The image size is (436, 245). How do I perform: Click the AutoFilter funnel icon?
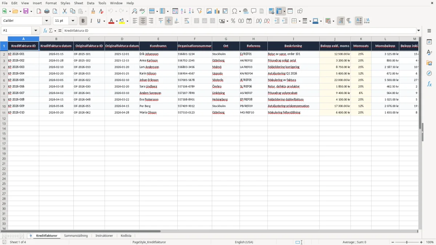(199, 11)
